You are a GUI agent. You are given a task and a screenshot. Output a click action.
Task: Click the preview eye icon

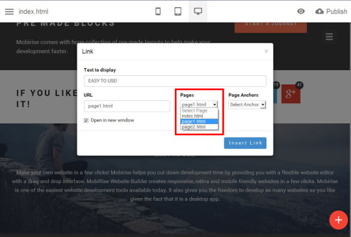[301, 11]
